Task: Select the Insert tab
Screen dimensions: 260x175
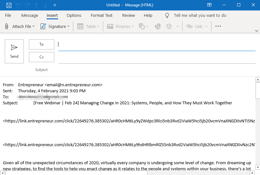Action: 52,16
